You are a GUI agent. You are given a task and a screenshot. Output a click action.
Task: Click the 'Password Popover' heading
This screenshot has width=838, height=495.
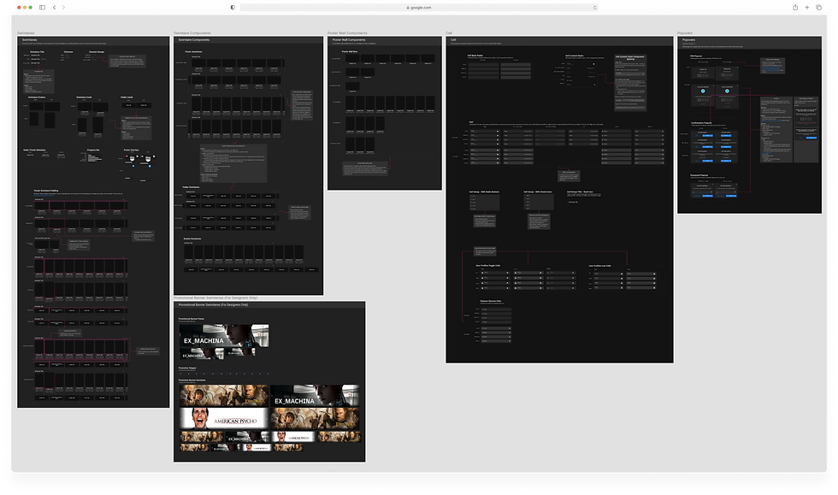pyautogui.click(x=699, y=174)
